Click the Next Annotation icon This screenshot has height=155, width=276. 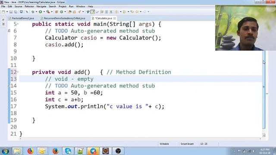pos(117,12)
